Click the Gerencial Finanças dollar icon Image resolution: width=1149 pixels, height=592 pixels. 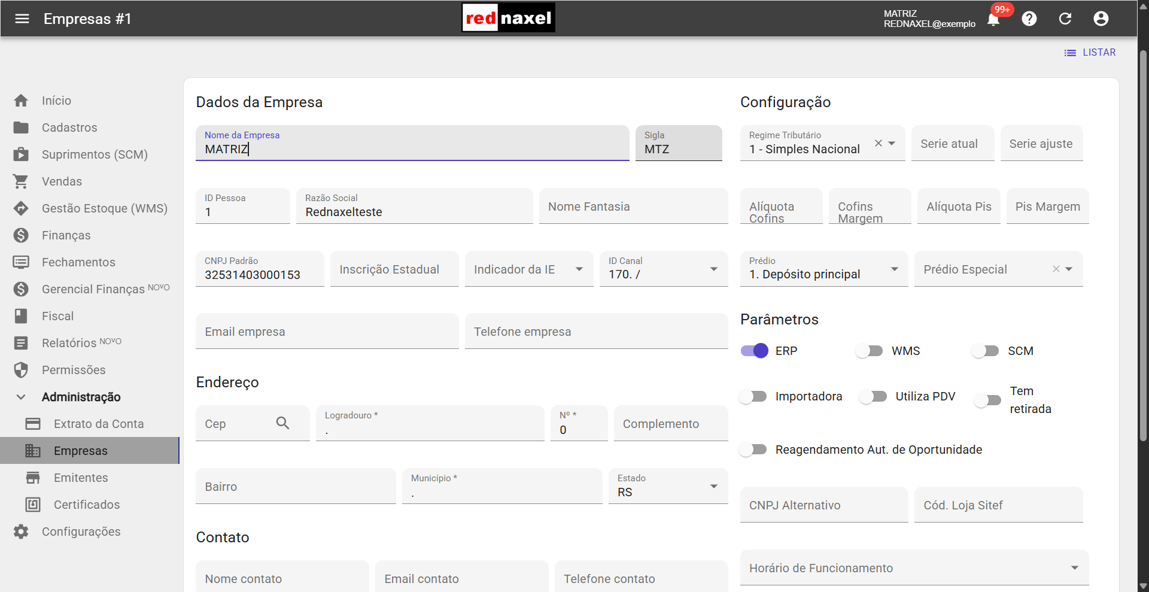(21, 289)
